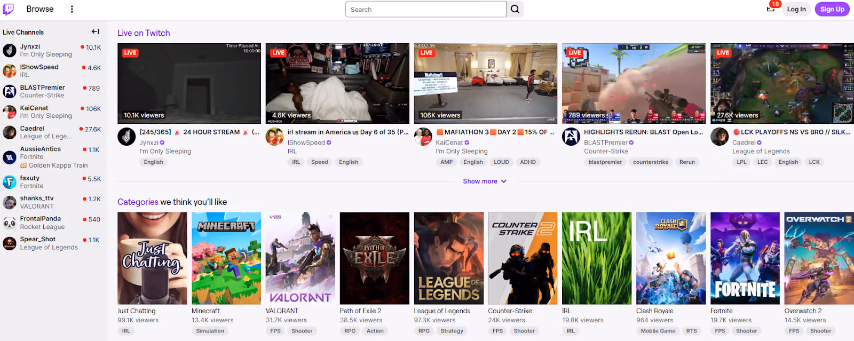
Task: Open the Counter-Strike 2 category cover
Action: [523, 258]
